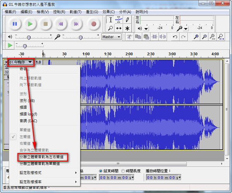
Task: Select the Draw pencil tool
Action: pos(127,20)
